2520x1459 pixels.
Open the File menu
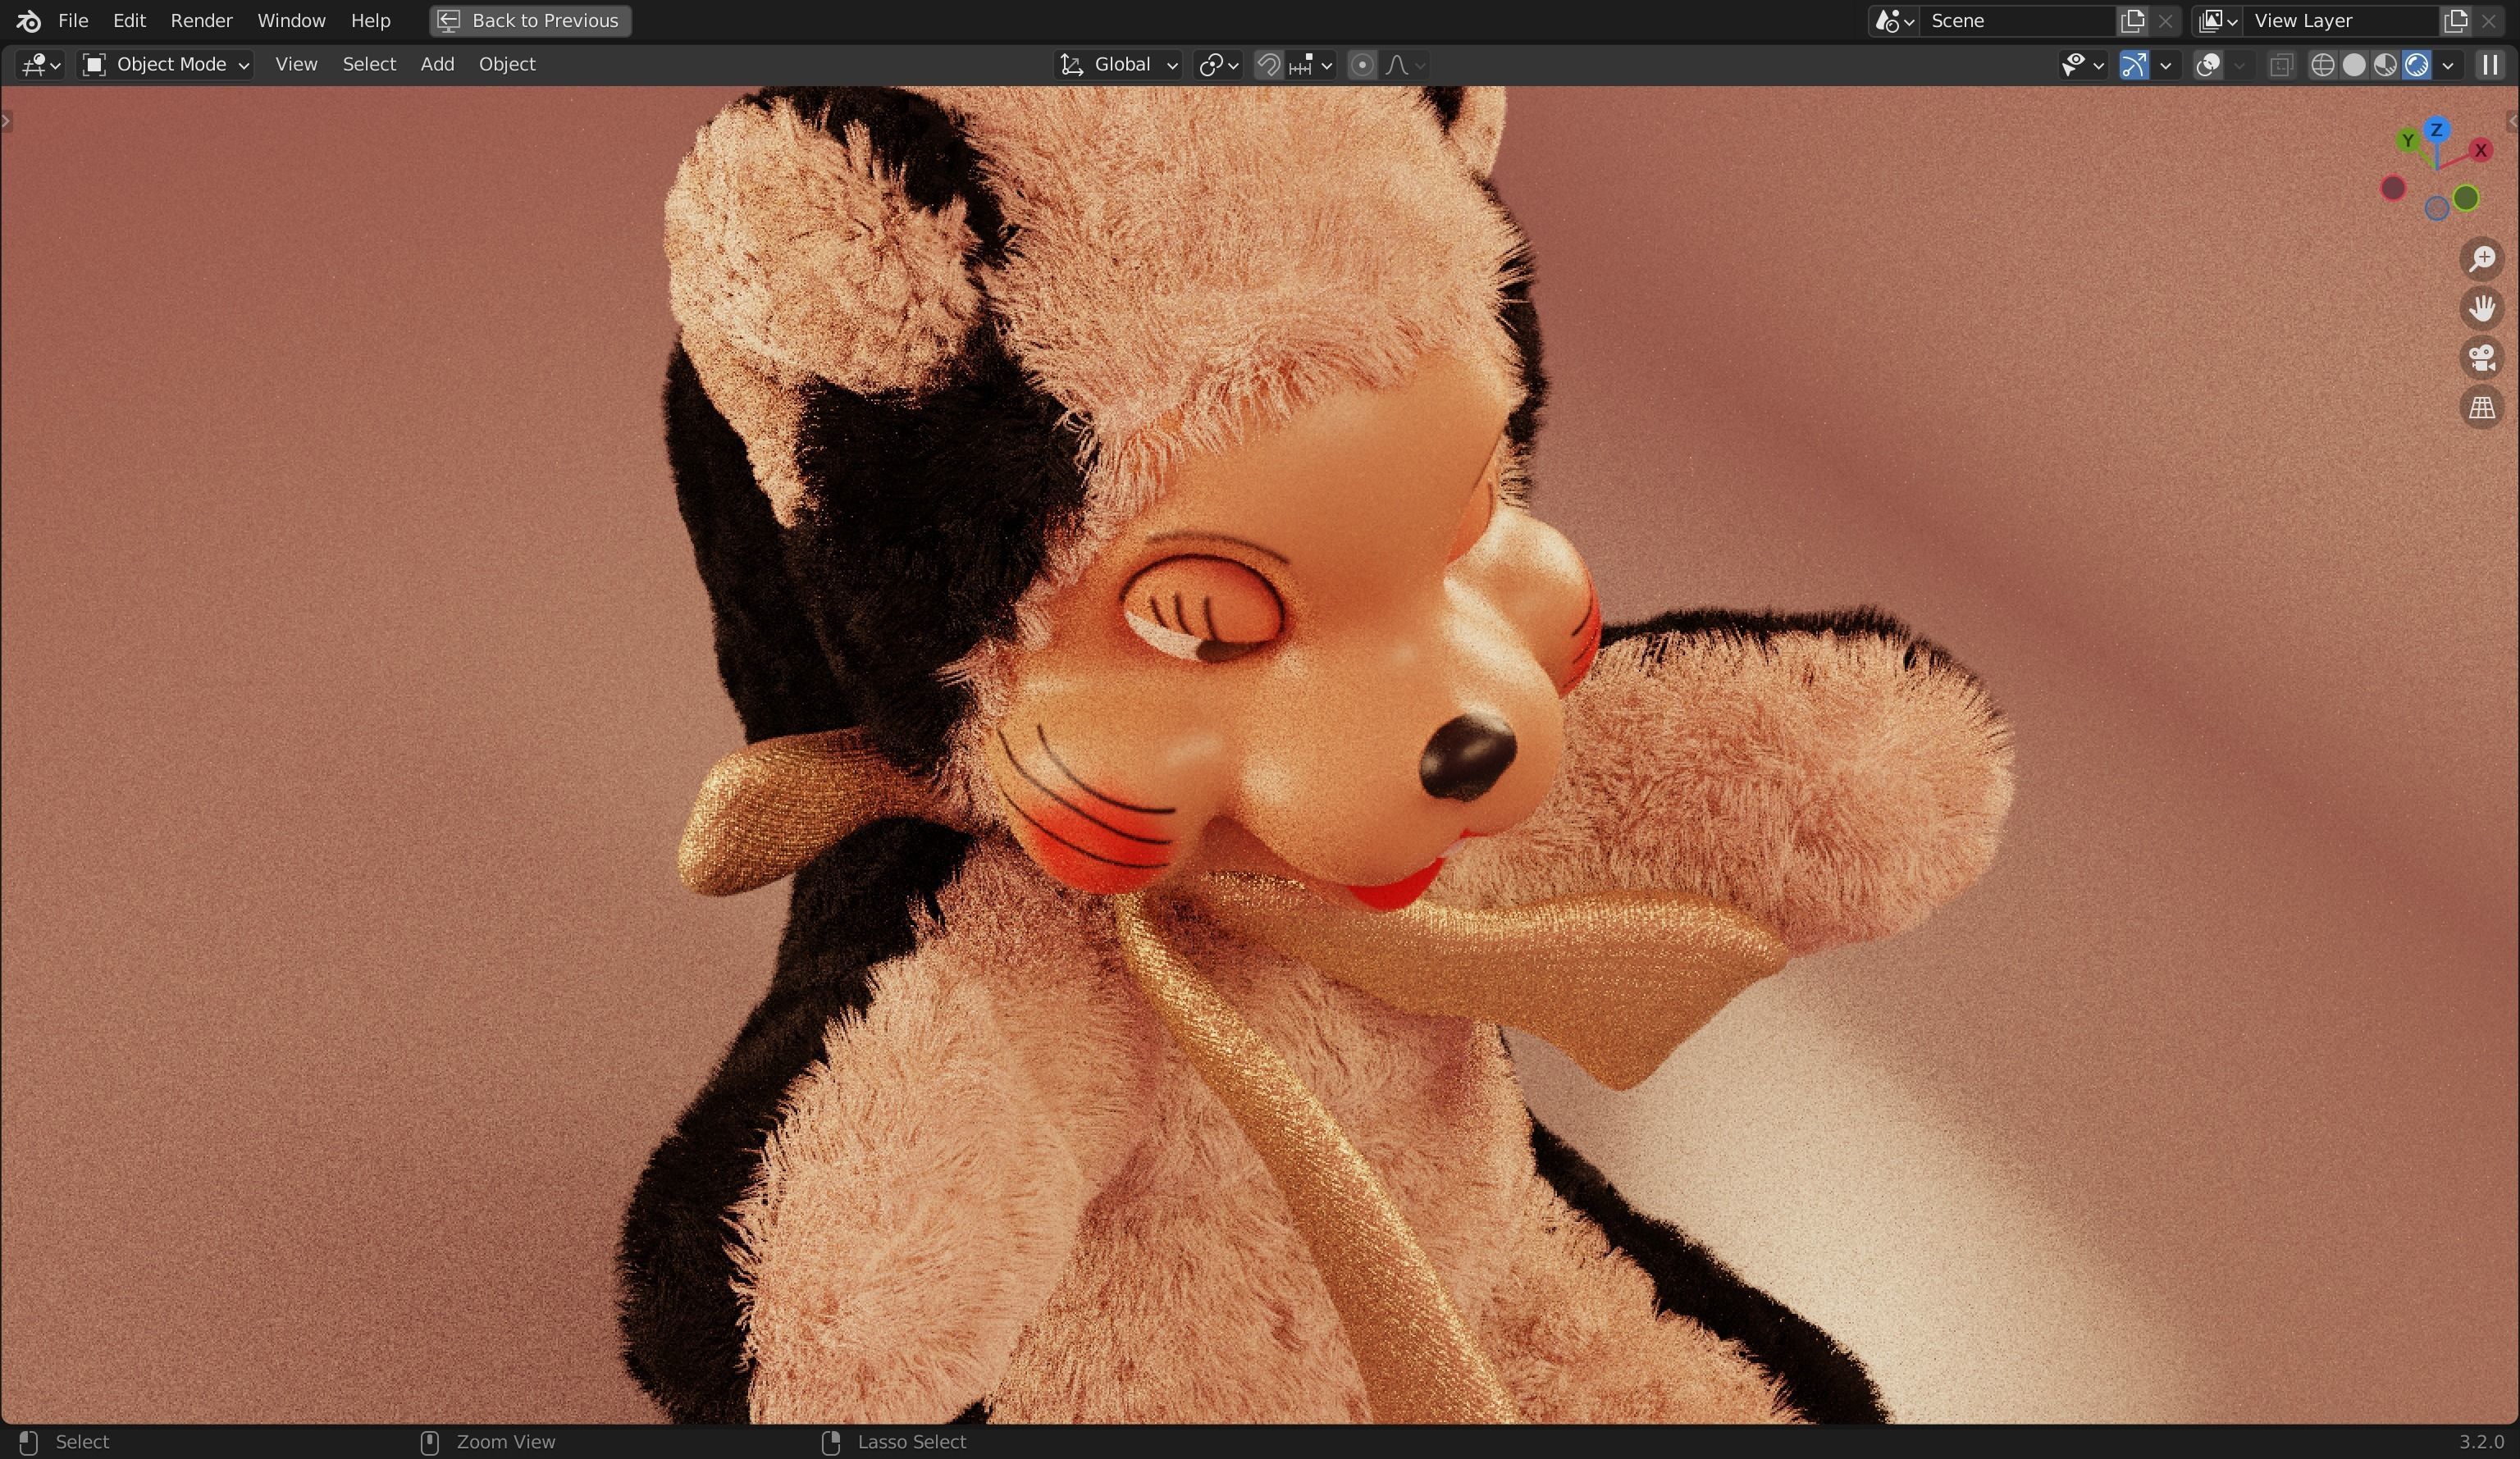point(73,20)
